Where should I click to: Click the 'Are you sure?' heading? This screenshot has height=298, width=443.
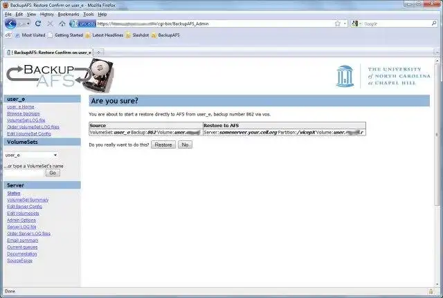115,101
